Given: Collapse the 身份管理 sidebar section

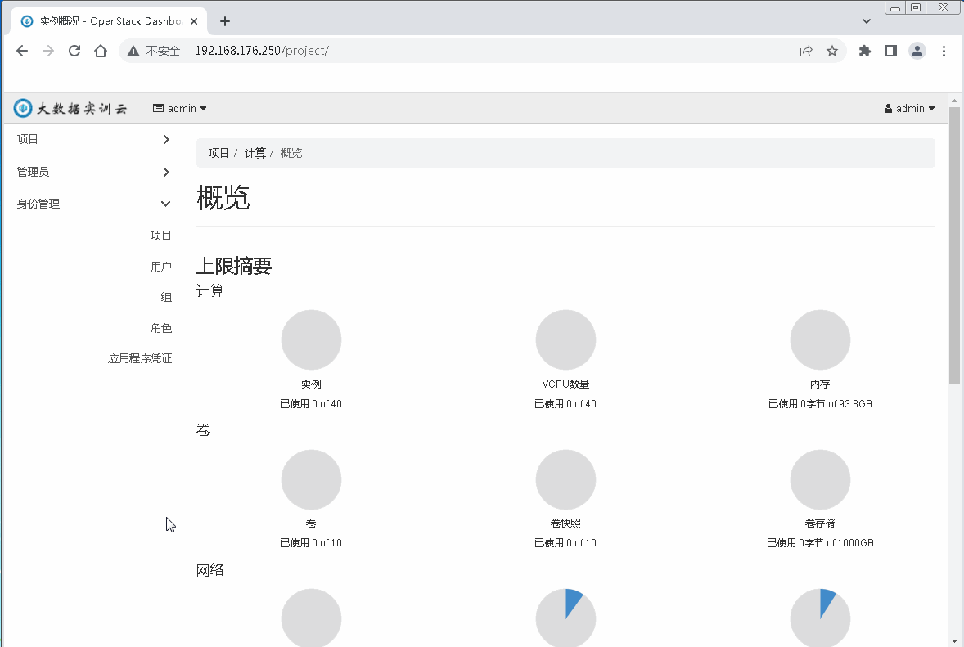Looking at the screenshot, I should pos(92,204).
